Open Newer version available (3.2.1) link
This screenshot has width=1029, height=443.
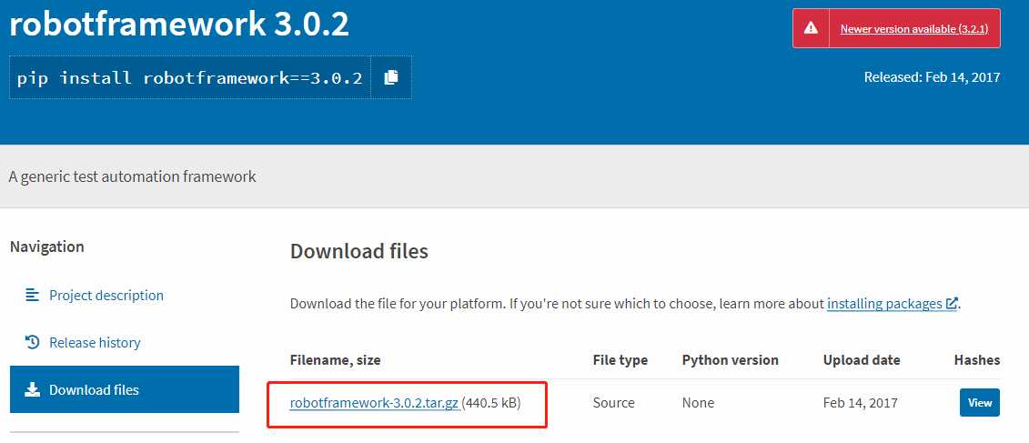[x=914, y=29]
